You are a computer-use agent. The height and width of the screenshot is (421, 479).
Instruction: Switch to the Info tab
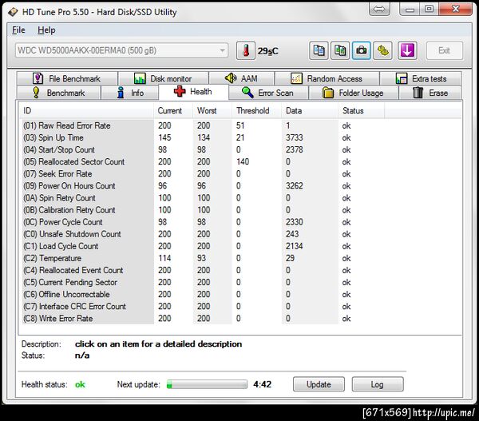coord(130,93)
